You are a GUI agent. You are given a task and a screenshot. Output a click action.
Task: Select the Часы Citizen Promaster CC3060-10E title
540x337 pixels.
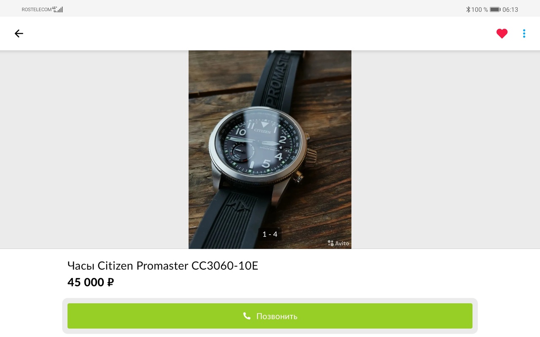163,266
